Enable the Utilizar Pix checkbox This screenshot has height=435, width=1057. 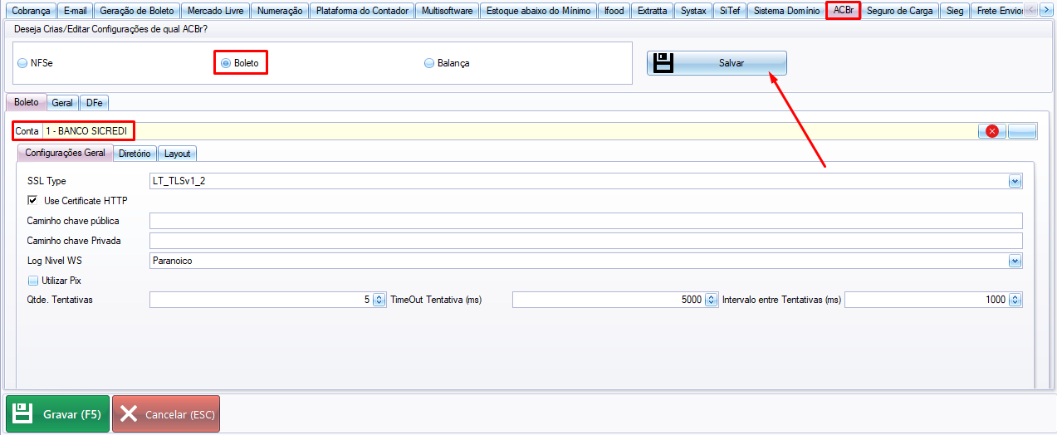(32, 281)
